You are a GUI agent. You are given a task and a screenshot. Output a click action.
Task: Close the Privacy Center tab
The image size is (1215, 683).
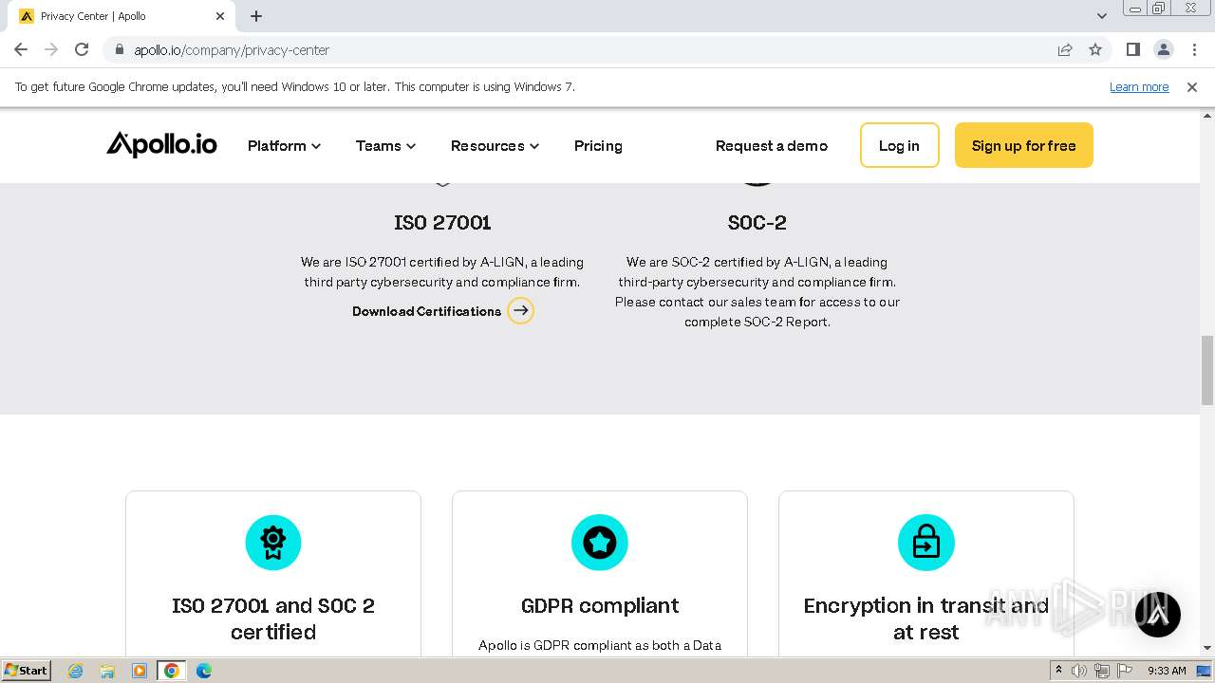[219, 16]
